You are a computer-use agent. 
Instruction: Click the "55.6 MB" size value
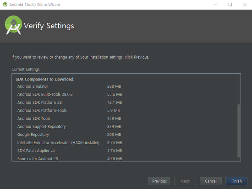coord(115,94)
